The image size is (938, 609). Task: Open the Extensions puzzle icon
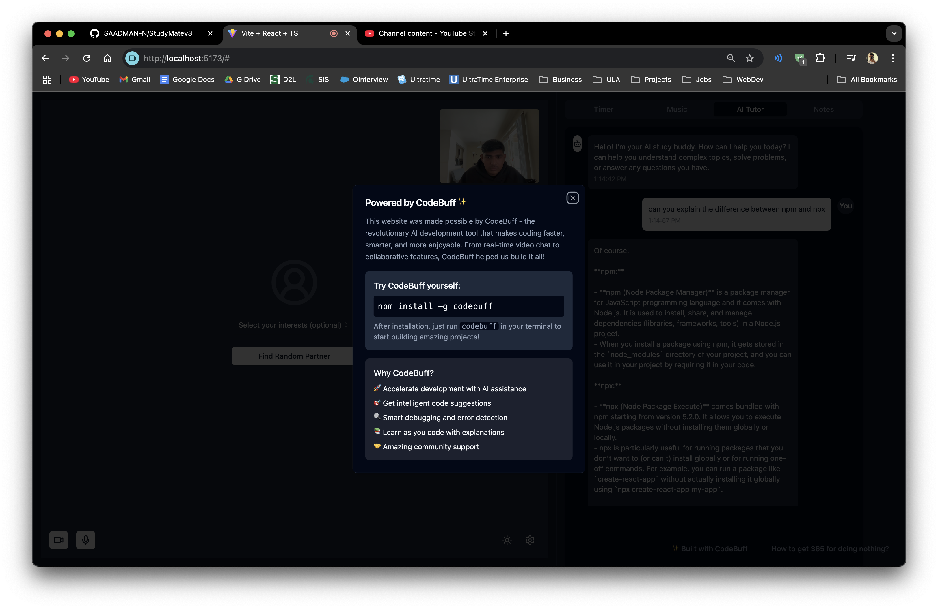click(820, 58)
